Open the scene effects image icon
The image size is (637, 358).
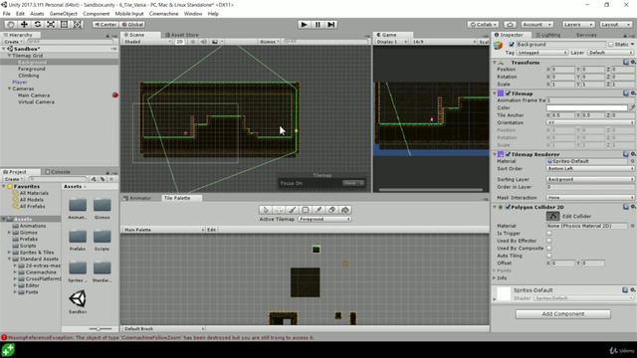[x=215, y=42]
